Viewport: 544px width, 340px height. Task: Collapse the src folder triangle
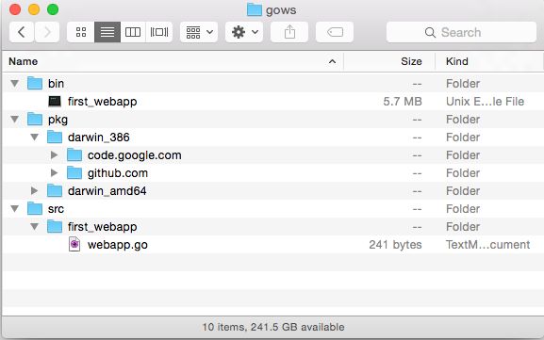(14, 209)
